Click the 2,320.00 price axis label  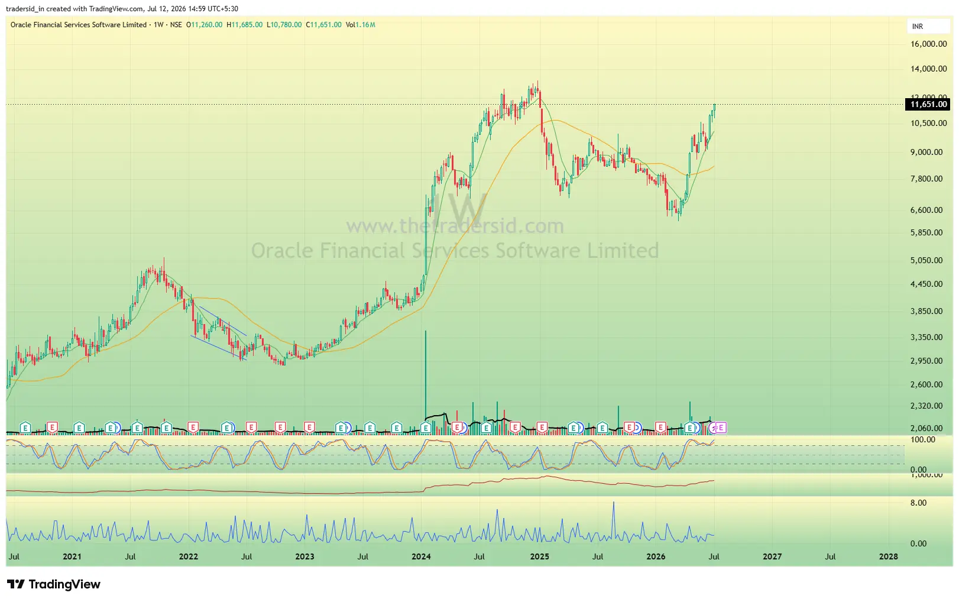pyautogui.click(x=926, y=406)
